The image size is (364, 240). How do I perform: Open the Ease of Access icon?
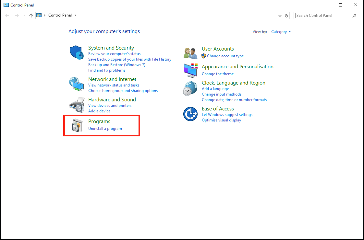(x=190, y=114)
